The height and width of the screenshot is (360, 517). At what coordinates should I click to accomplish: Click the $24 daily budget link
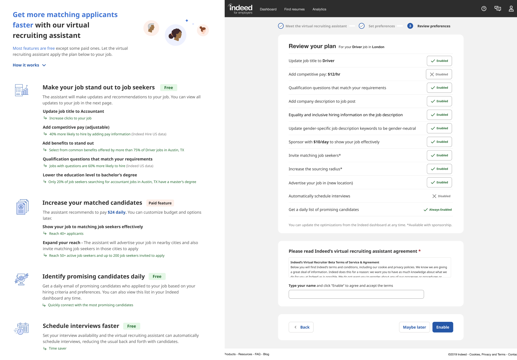(x=117, y=212)
